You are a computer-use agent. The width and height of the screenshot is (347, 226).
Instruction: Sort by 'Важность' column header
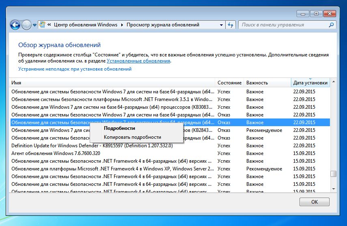pos(267,82)
